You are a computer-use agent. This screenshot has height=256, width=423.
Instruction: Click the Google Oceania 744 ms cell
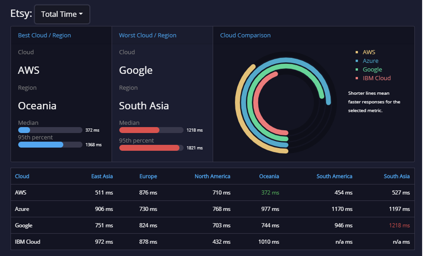[x=270, y=225]
